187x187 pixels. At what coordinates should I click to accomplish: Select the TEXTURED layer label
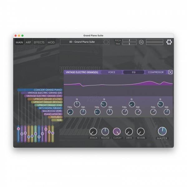click(55, 117)
